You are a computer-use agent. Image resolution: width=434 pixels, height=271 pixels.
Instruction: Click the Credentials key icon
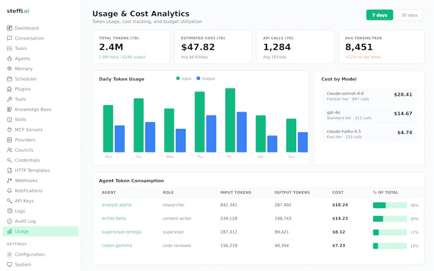click(9, 160)
